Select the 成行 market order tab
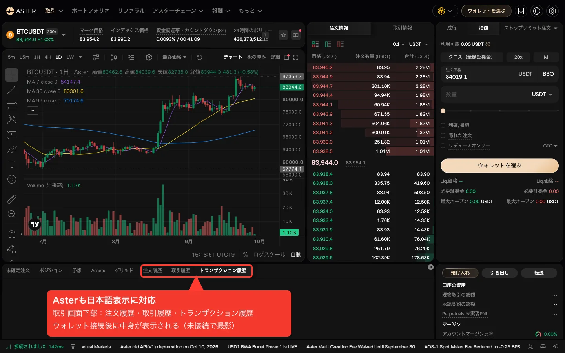Viewport: 565px width, 353px height. point(452,28)
